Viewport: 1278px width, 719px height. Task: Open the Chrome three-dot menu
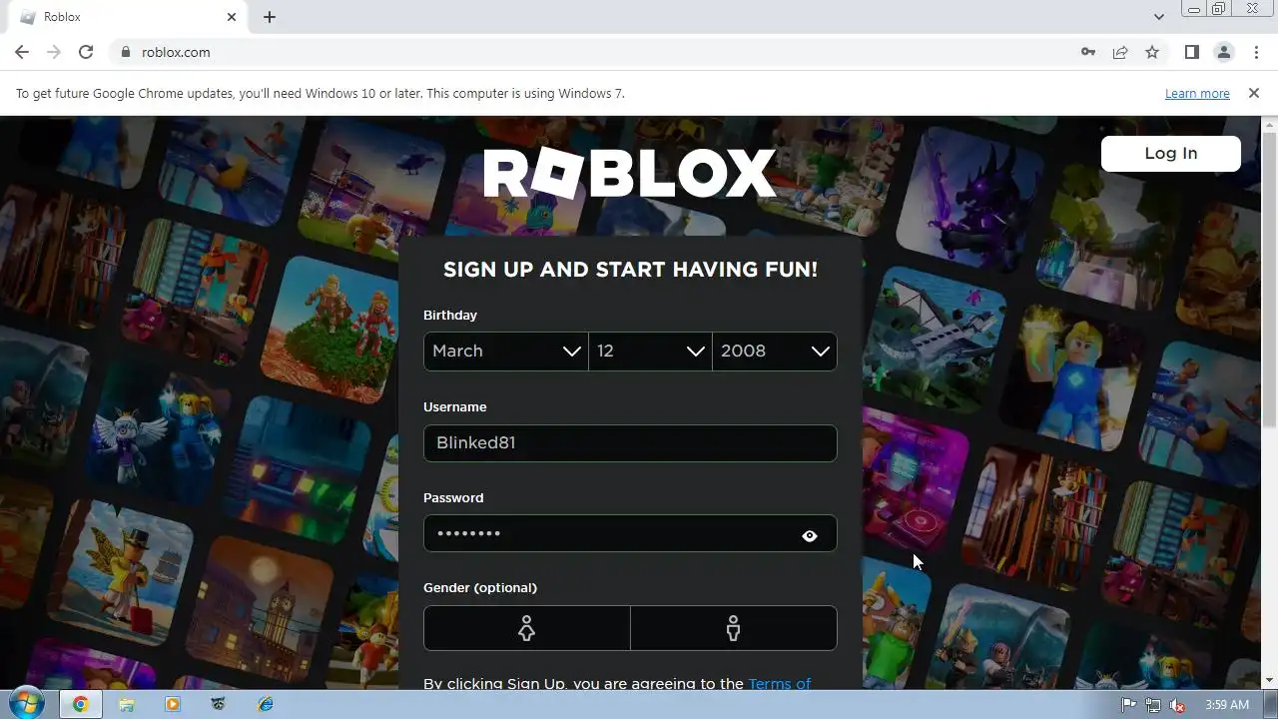pos(1256,52)
